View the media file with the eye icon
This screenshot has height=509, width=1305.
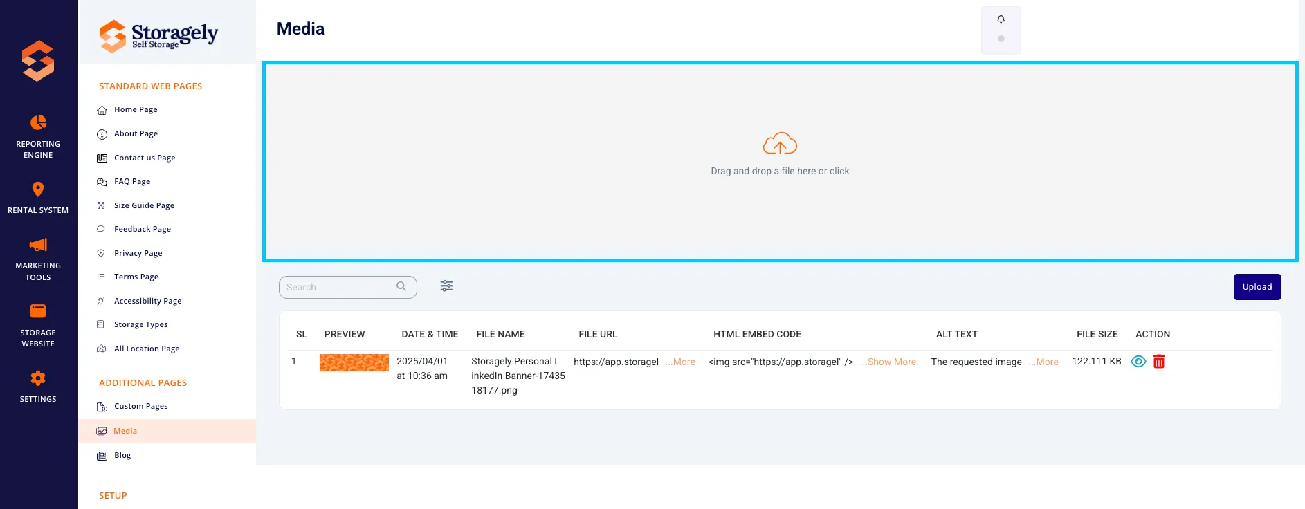tap(1138, 361)
